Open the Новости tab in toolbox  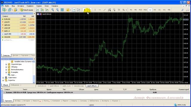pos(36,101)
